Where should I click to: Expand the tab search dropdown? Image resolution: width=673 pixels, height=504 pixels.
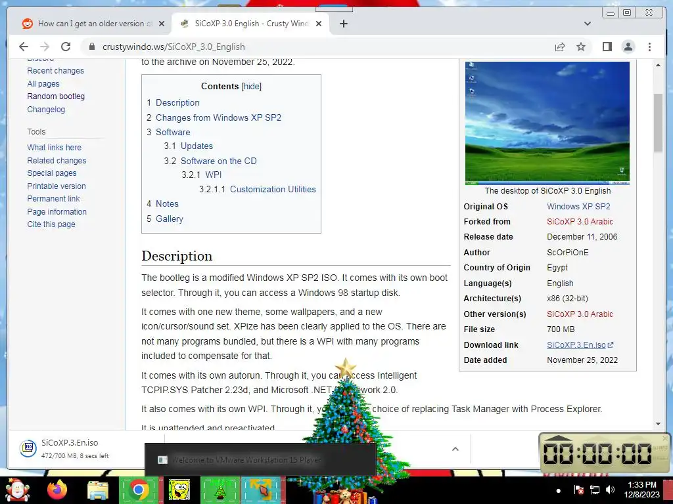pos(587,24)
